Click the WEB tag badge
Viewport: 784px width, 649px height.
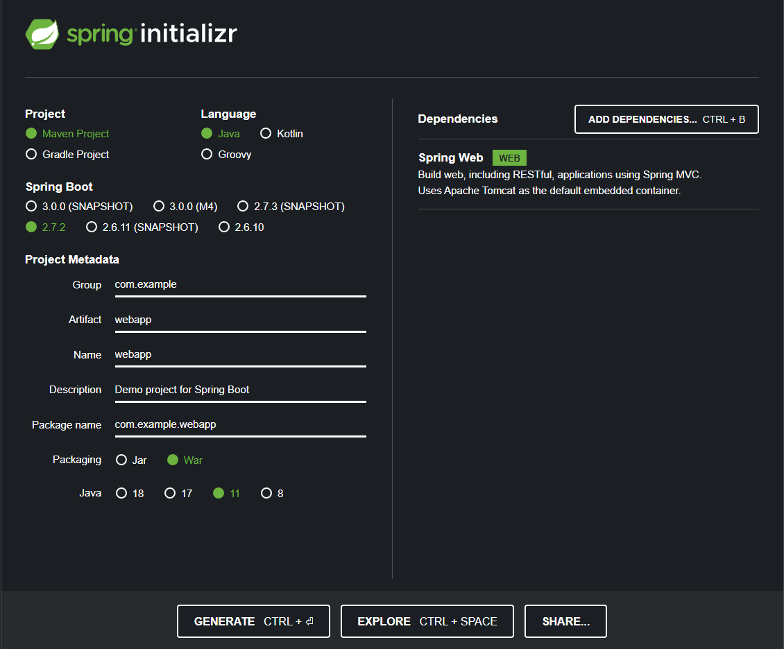pyautogui.click(x=509, y=158)
